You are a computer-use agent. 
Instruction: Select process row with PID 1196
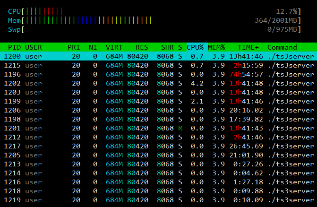(158, 74)
